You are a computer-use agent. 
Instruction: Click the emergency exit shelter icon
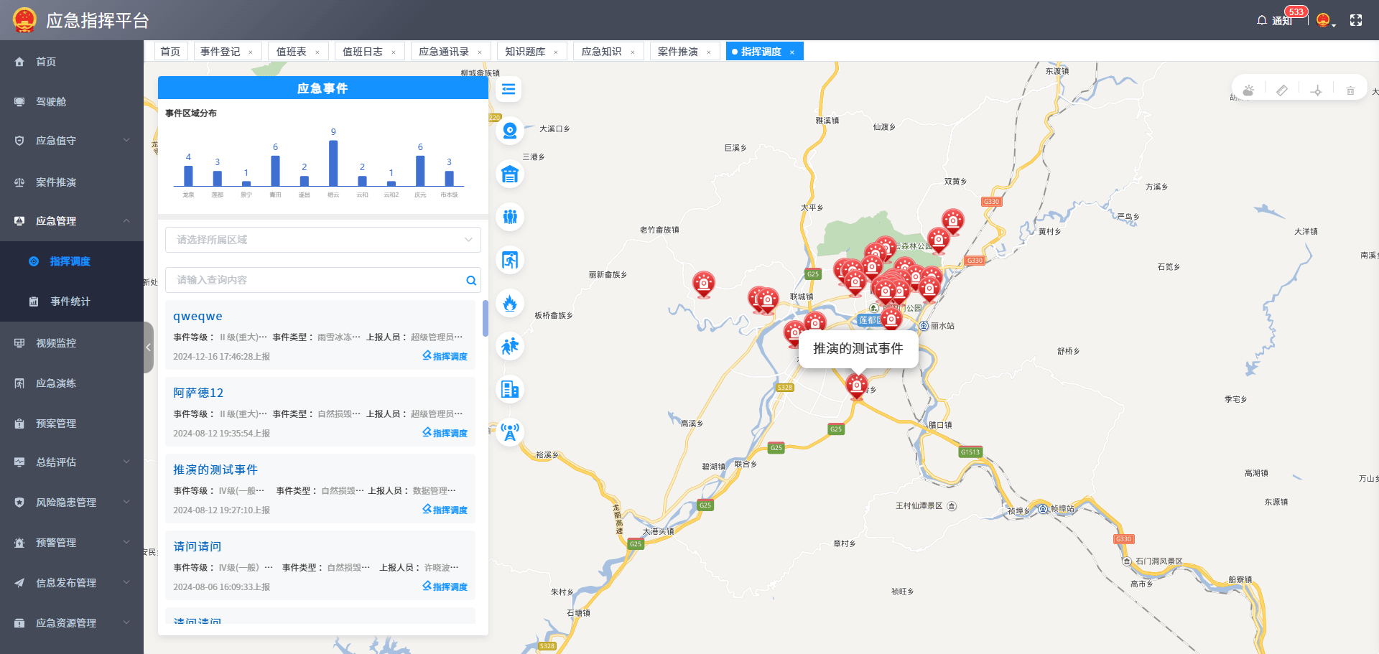510,260
